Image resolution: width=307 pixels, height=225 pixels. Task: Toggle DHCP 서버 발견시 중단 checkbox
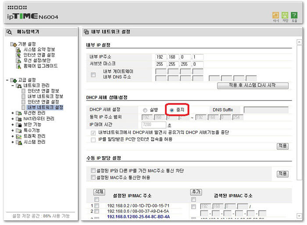pyautogui.click(x=93, y=133)
